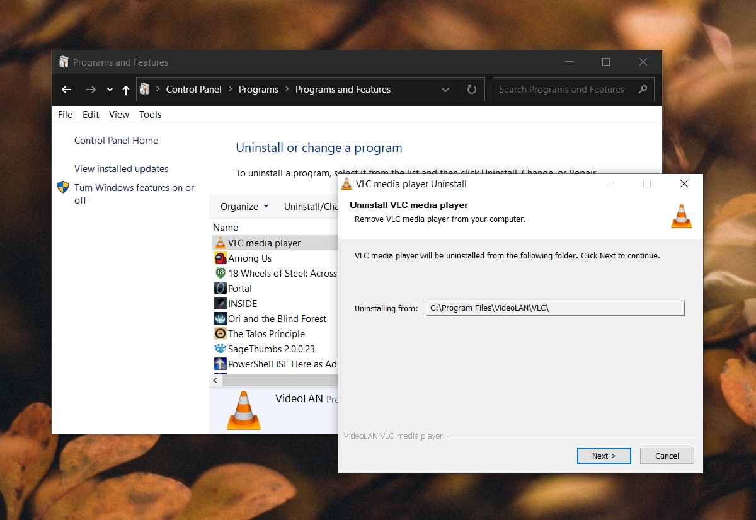756x520 pixels.
Task: Click Programs and Features window title icon
Action: tap(64, 62)
